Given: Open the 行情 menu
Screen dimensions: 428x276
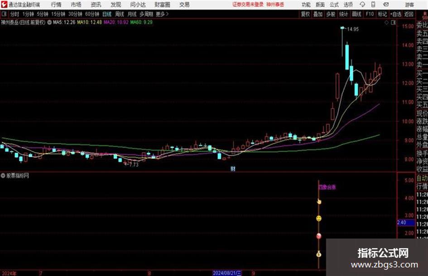Looking at the screenshot, I should tap(56, 5).
